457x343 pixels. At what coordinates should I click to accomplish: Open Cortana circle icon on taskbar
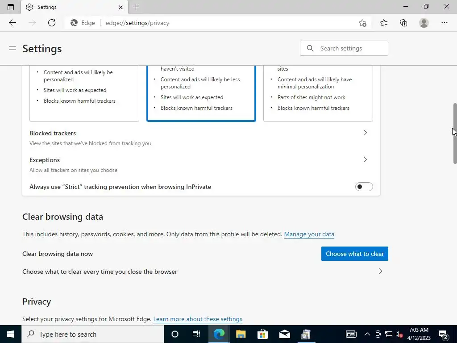click(175, 334)
